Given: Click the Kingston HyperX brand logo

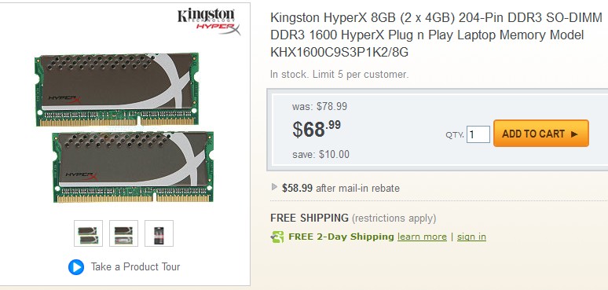Looking at the screenshot, I should [209, 21].
